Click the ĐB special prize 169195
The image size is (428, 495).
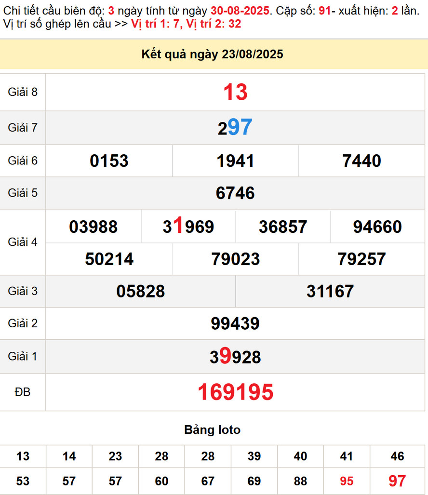coord(235,392)
